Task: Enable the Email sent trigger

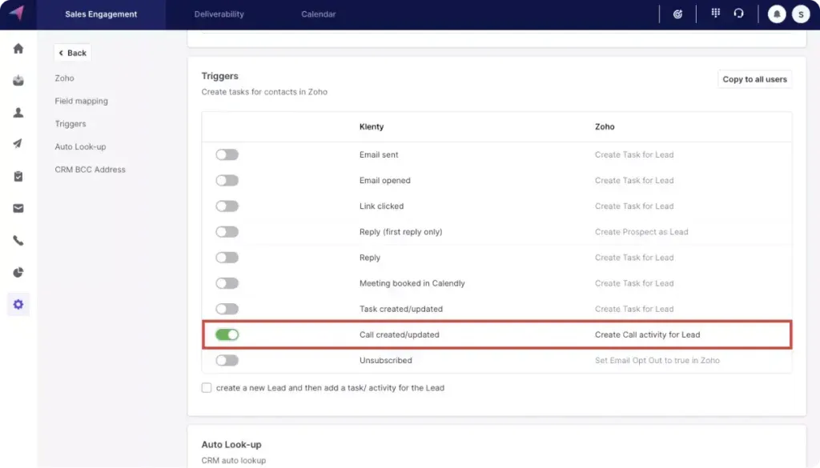Action: click(x=227, y=154)
